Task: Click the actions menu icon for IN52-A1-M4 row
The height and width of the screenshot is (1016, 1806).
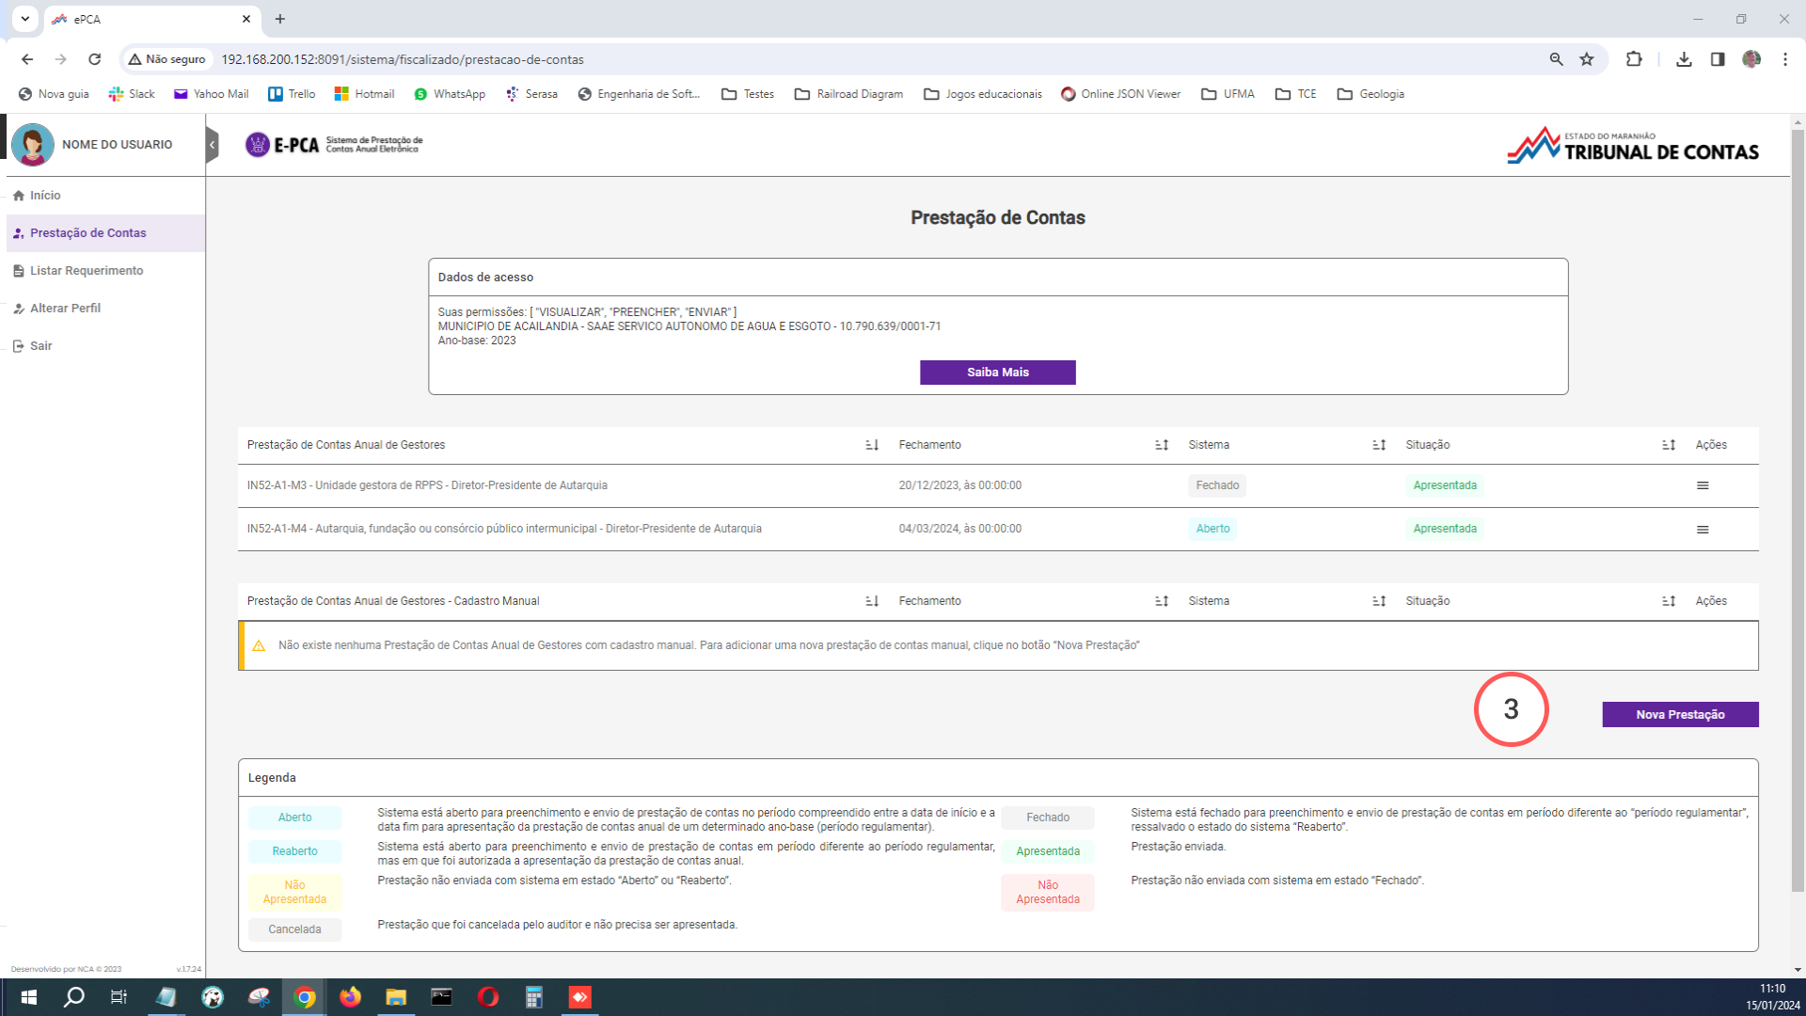Action: point(1703,529)
